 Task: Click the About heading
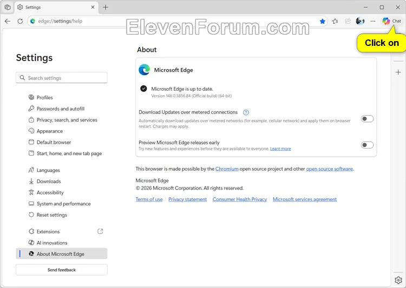point(147,50)
